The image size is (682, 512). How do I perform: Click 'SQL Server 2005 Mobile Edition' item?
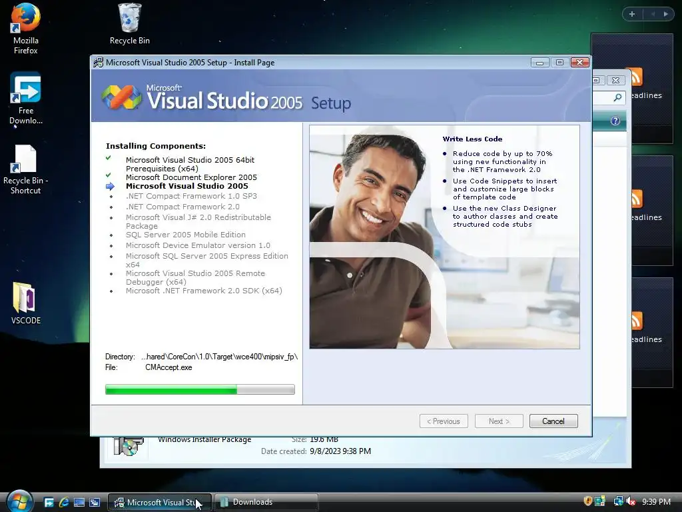pyautogui.click(x=186, y=235)
